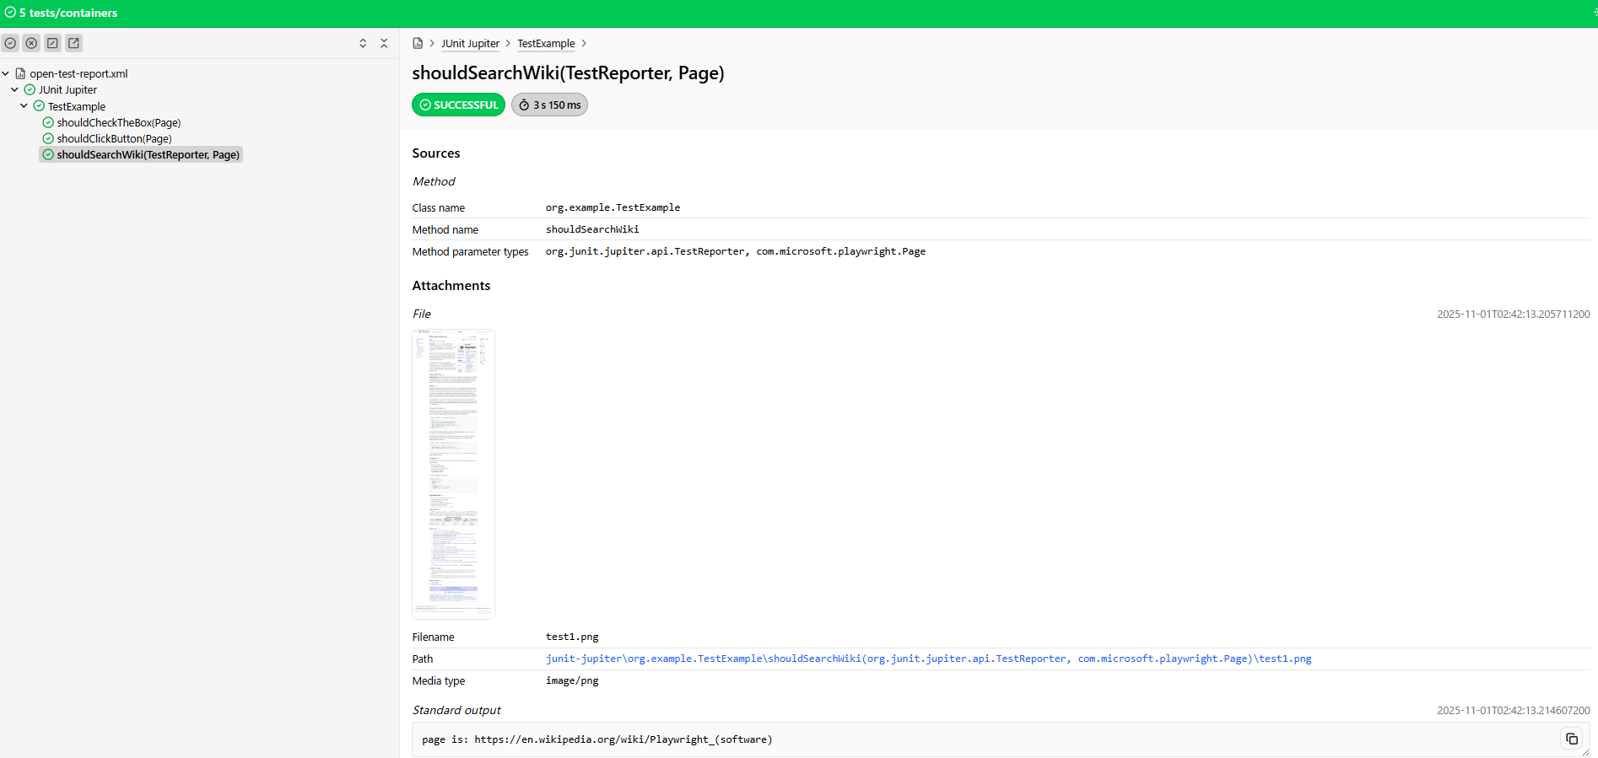Click the Sources section heading
The height and width of the screenshot is (758, 1598).
(436, 153)
